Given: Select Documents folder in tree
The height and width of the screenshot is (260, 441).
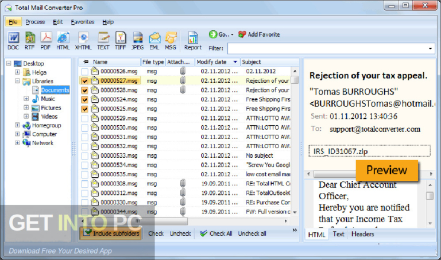Looking at the screenshot, I should pos(55,90).
